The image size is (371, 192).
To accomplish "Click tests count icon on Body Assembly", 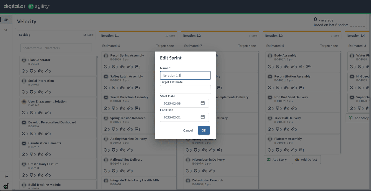I will (x=278, y=67).
